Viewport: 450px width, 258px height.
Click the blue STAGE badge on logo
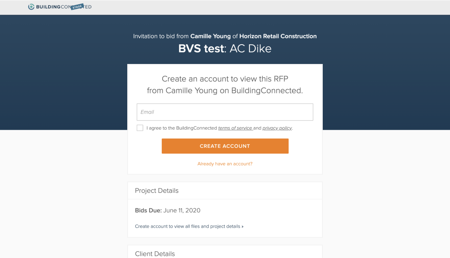[77, 7]
